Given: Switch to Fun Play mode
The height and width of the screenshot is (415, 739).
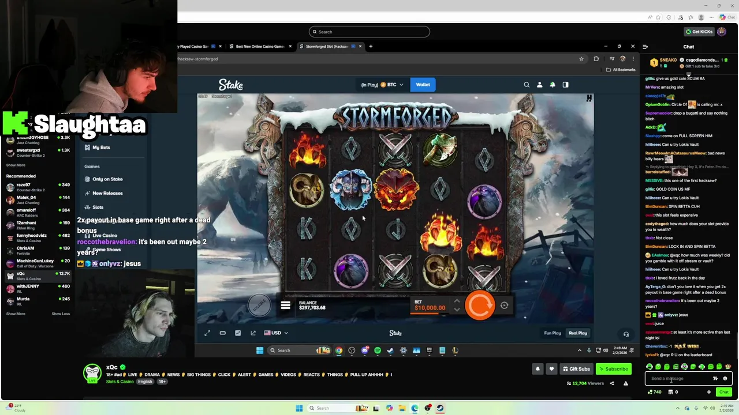Looking at the screenshot, I should [553, 333].
